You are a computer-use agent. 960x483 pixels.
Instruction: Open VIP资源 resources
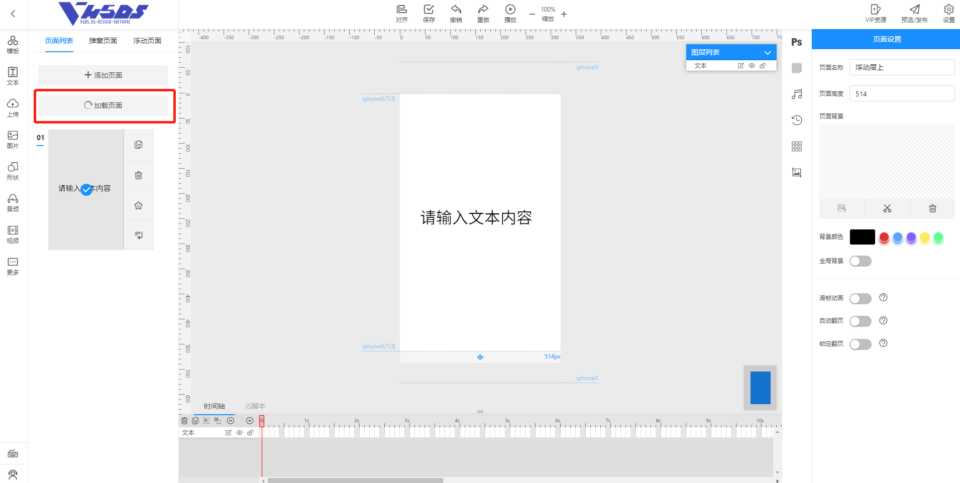tap(876, 14)
